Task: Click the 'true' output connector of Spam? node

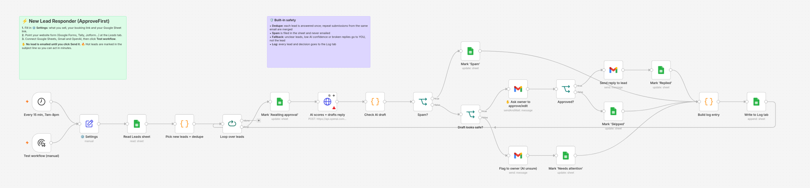Action: [x=432, y=98]
